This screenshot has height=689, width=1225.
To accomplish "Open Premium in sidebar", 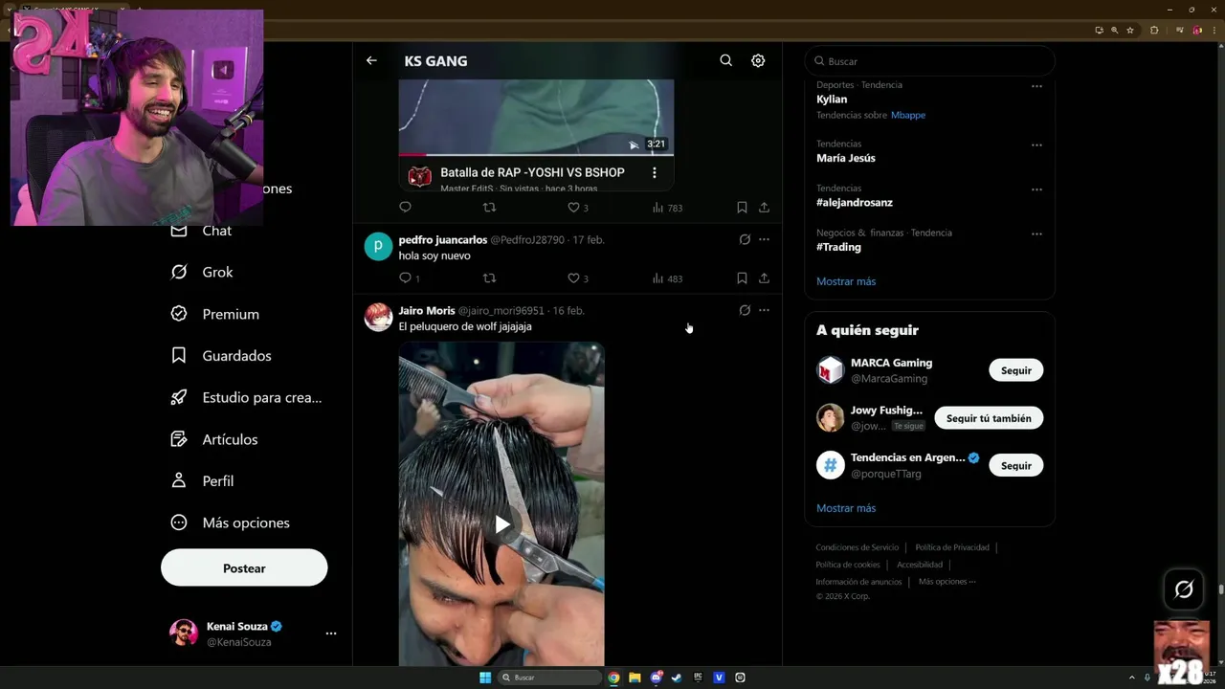I will [x=214, y=314].
